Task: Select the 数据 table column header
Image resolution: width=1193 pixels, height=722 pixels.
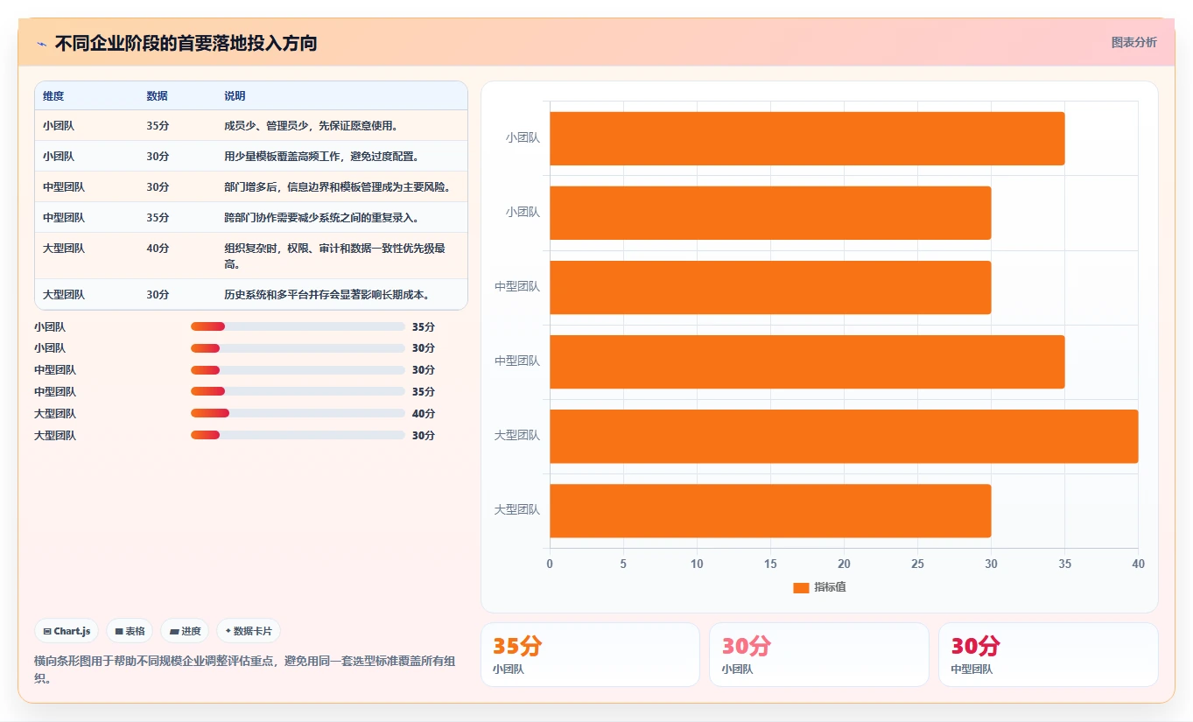Action: click(158, 96)
